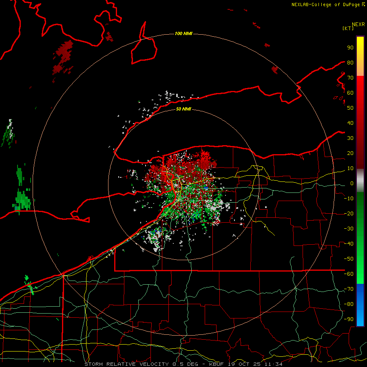Click the positive 80 knot scale value

350,63
